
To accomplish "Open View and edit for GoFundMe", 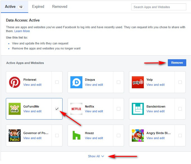I will tap(32, 111).
